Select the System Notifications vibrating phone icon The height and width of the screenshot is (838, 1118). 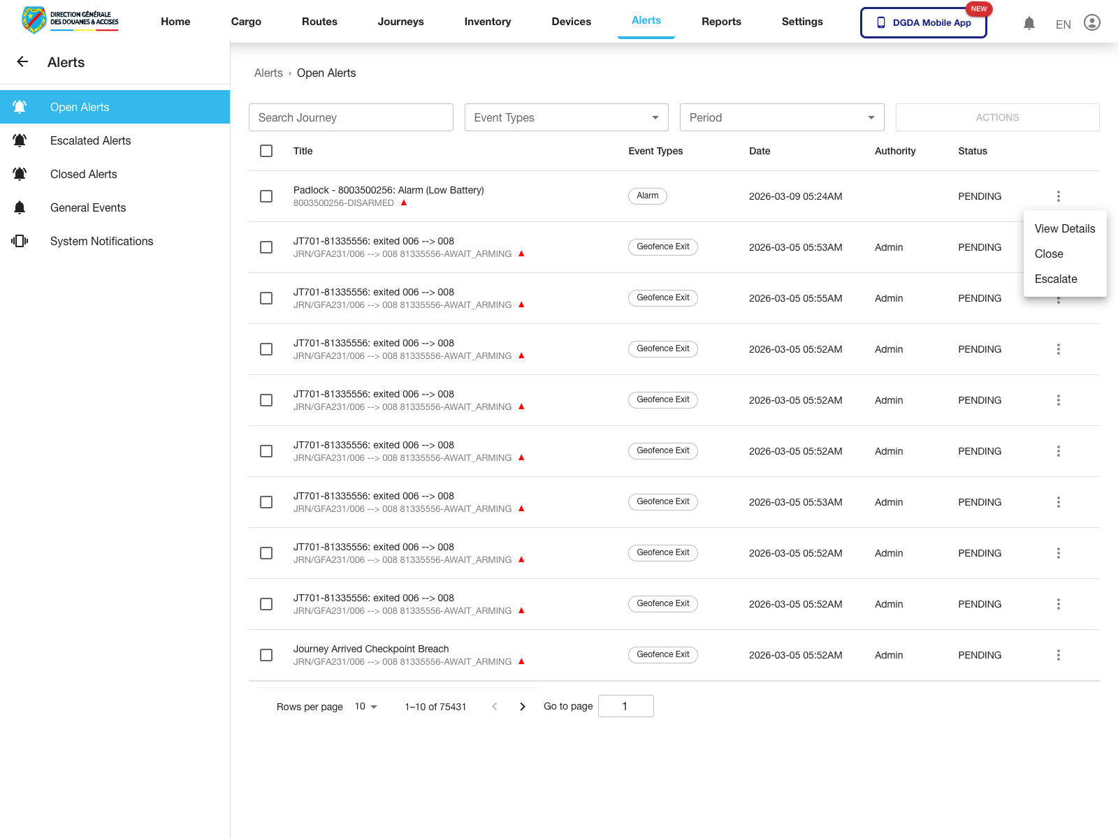(20, 240)
